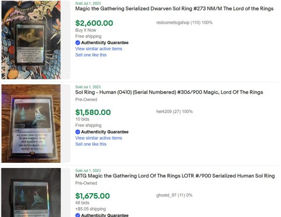Click the third listing's card thumbnail

click(x=31, y=193)
